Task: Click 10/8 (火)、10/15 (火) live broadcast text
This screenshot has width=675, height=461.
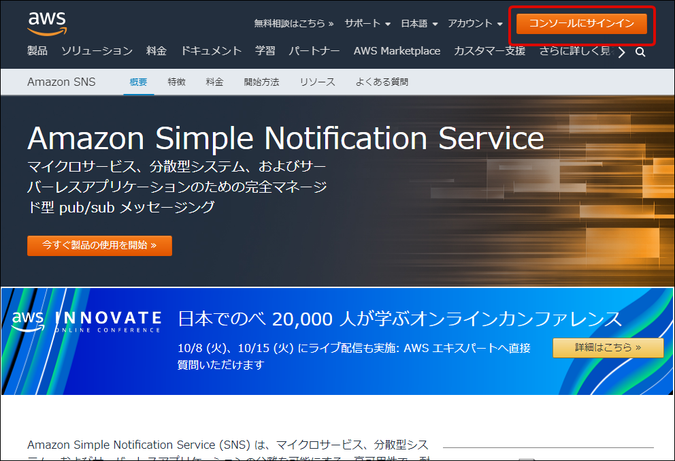Action: (x=354, y=356)
